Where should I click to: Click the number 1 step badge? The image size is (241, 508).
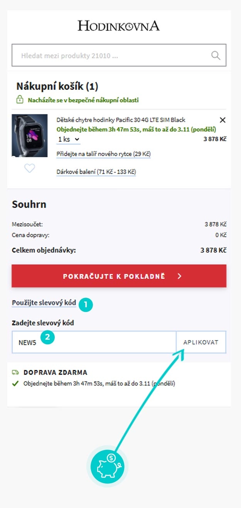pos(86,305)
